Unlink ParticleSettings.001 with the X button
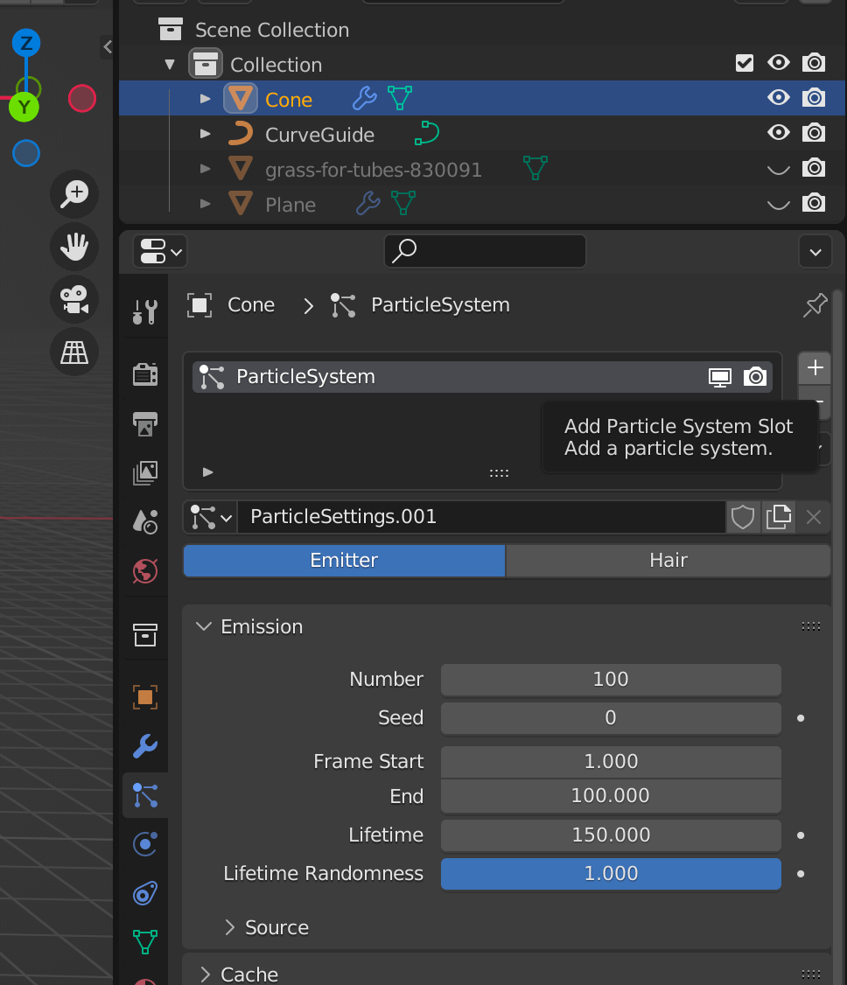The image size is (847, 985). (x=813, y=517)
